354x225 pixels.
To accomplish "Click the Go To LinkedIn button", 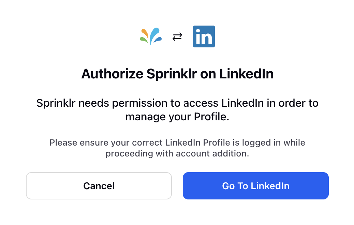I will pos(255,186).
